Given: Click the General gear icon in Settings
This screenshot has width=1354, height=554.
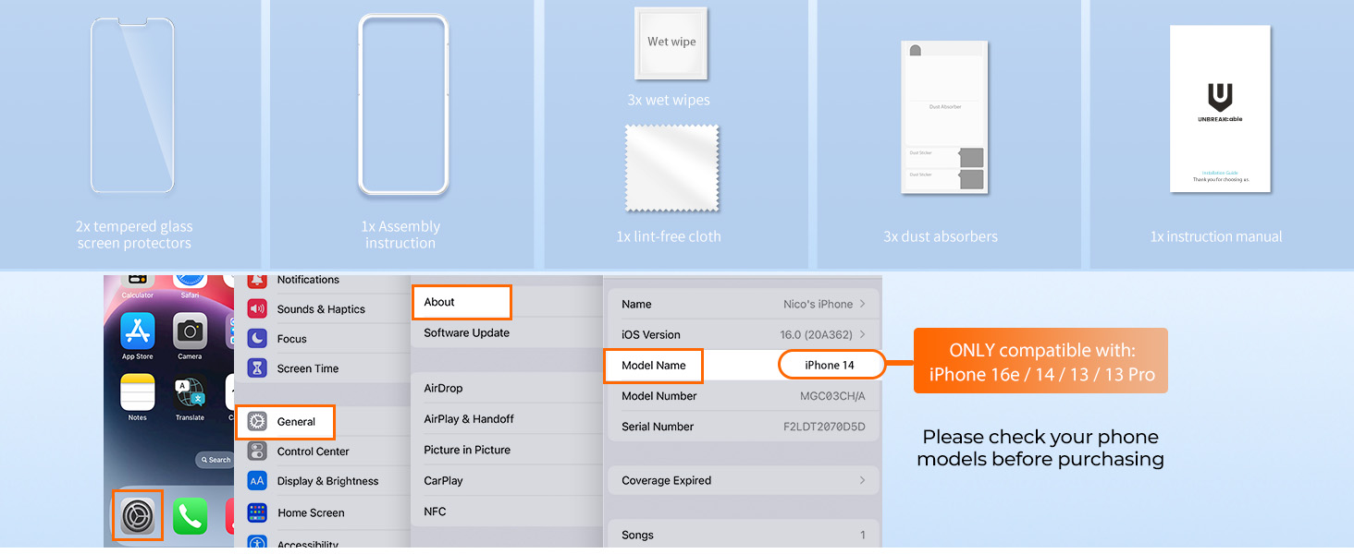Looking at the screenshot, I should click(257, 422).
